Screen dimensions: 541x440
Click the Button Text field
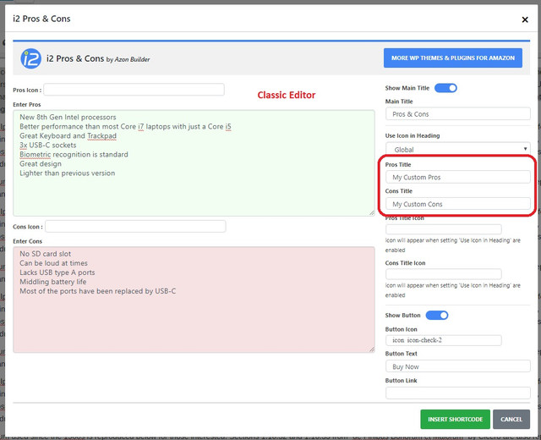[x=457, y=366]
